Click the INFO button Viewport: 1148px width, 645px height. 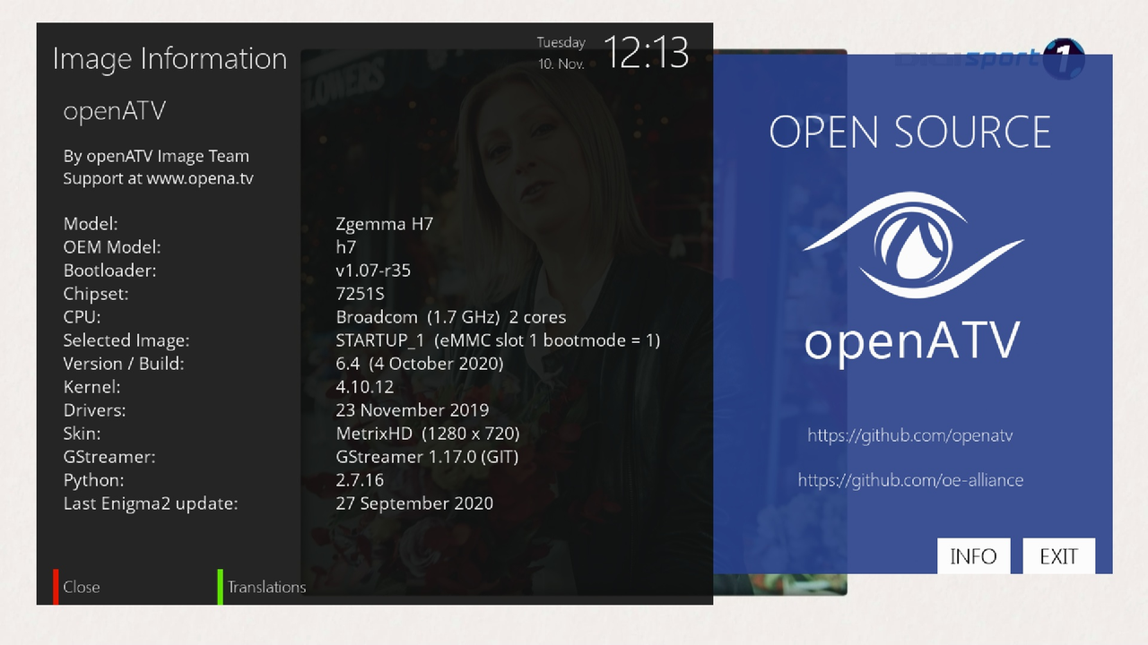pyautogui.click(x=973, y=556)
